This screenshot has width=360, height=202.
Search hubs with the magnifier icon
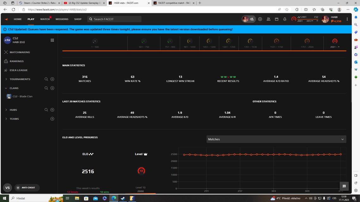click(x=46, y=110)
